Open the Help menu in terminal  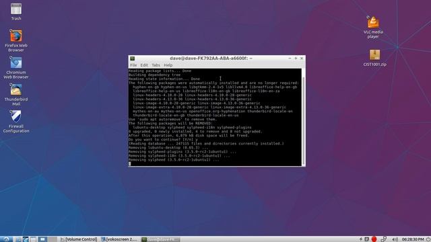click(x=168, y=65)
